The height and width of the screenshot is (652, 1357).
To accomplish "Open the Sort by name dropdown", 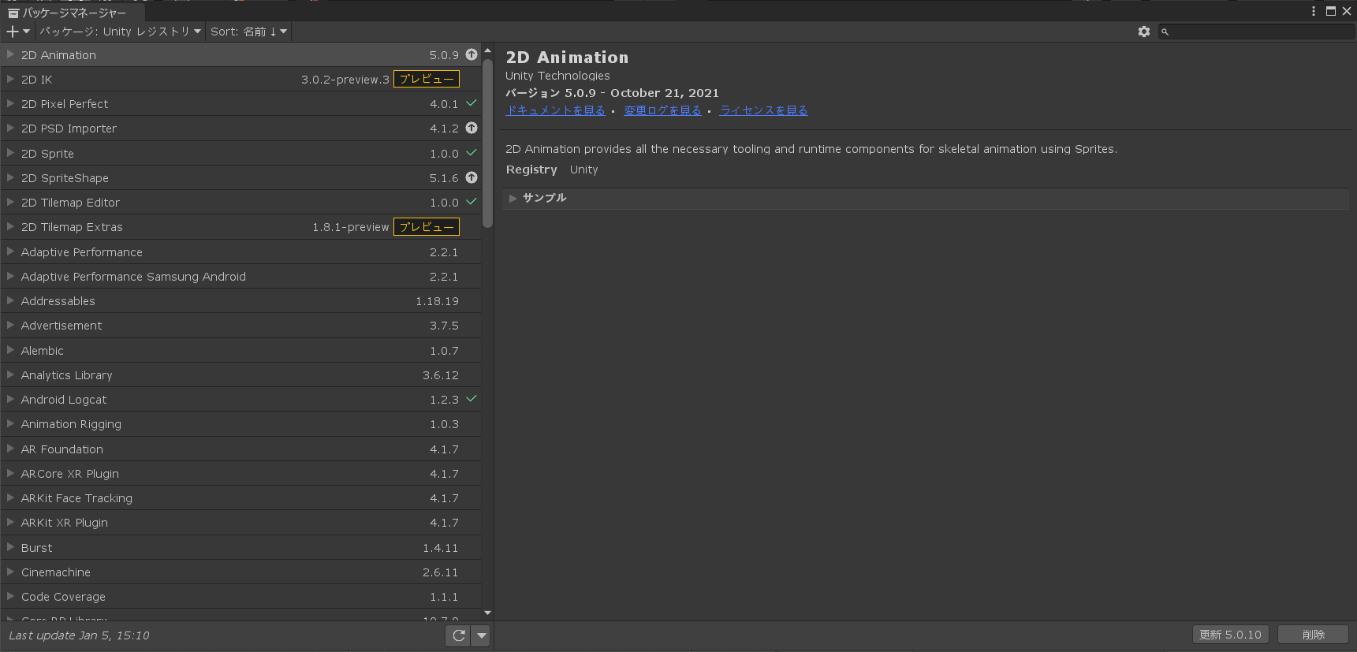I will tap(249, 32).
